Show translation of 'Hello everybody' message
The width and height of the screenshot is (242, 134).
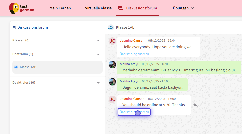[134, 54]
